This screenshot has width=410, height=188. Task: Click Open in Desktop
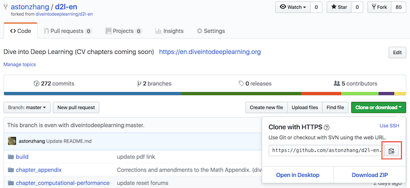298,175
